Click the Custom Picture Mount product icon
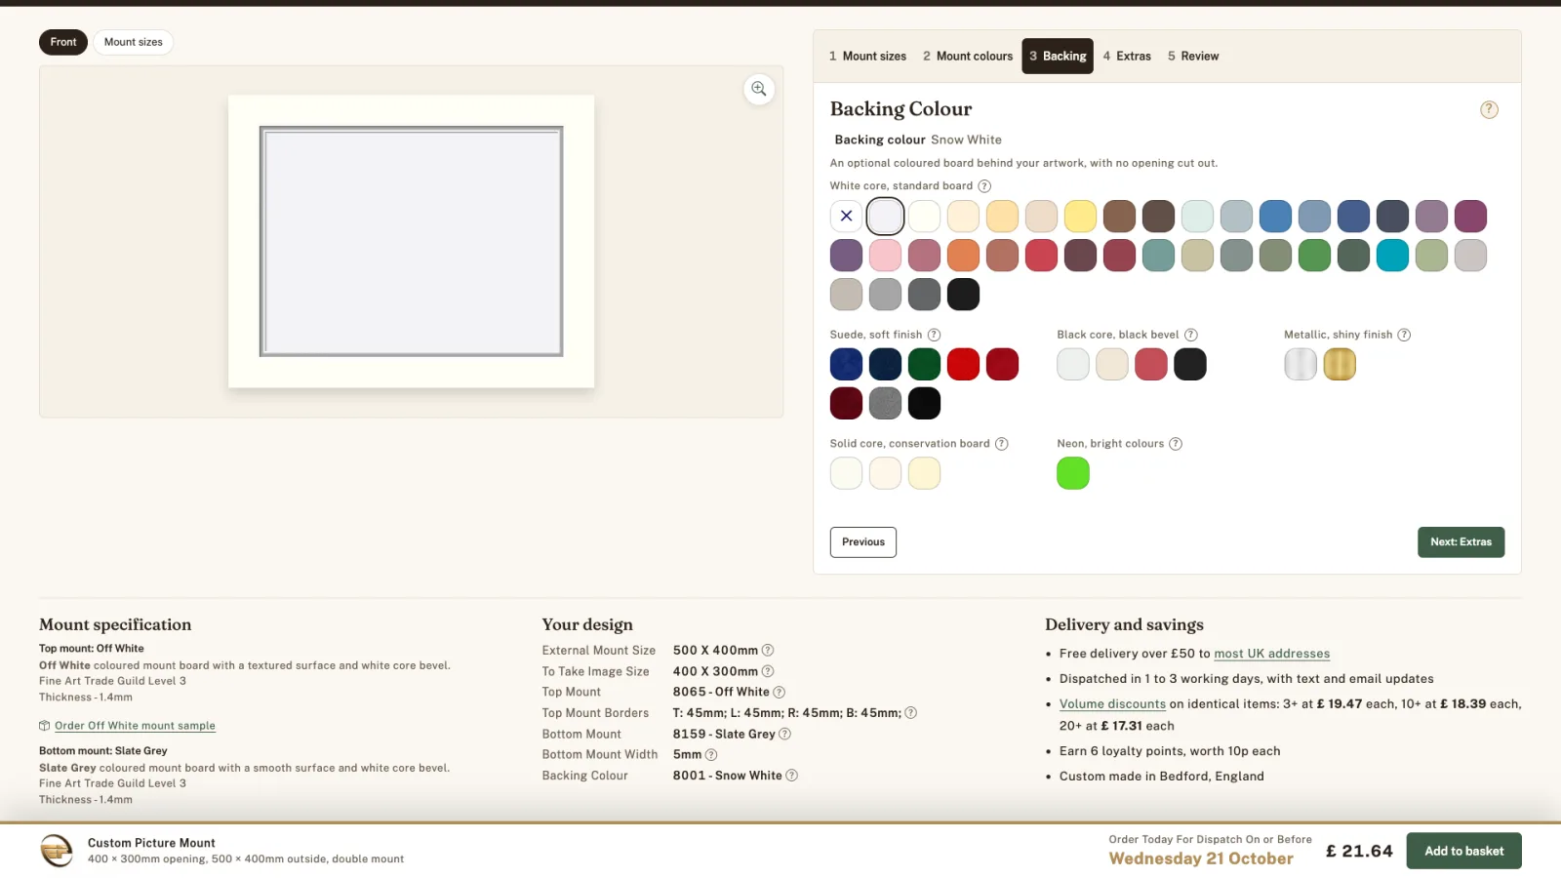Image resolution: width=1561 pixels, height=878 pixels. (57, 851)
